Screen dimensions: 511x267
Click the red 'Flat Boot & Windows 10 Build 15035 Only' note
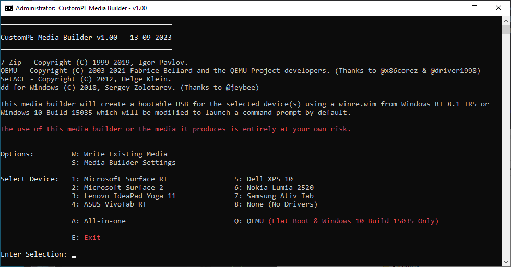pos(353,221)
